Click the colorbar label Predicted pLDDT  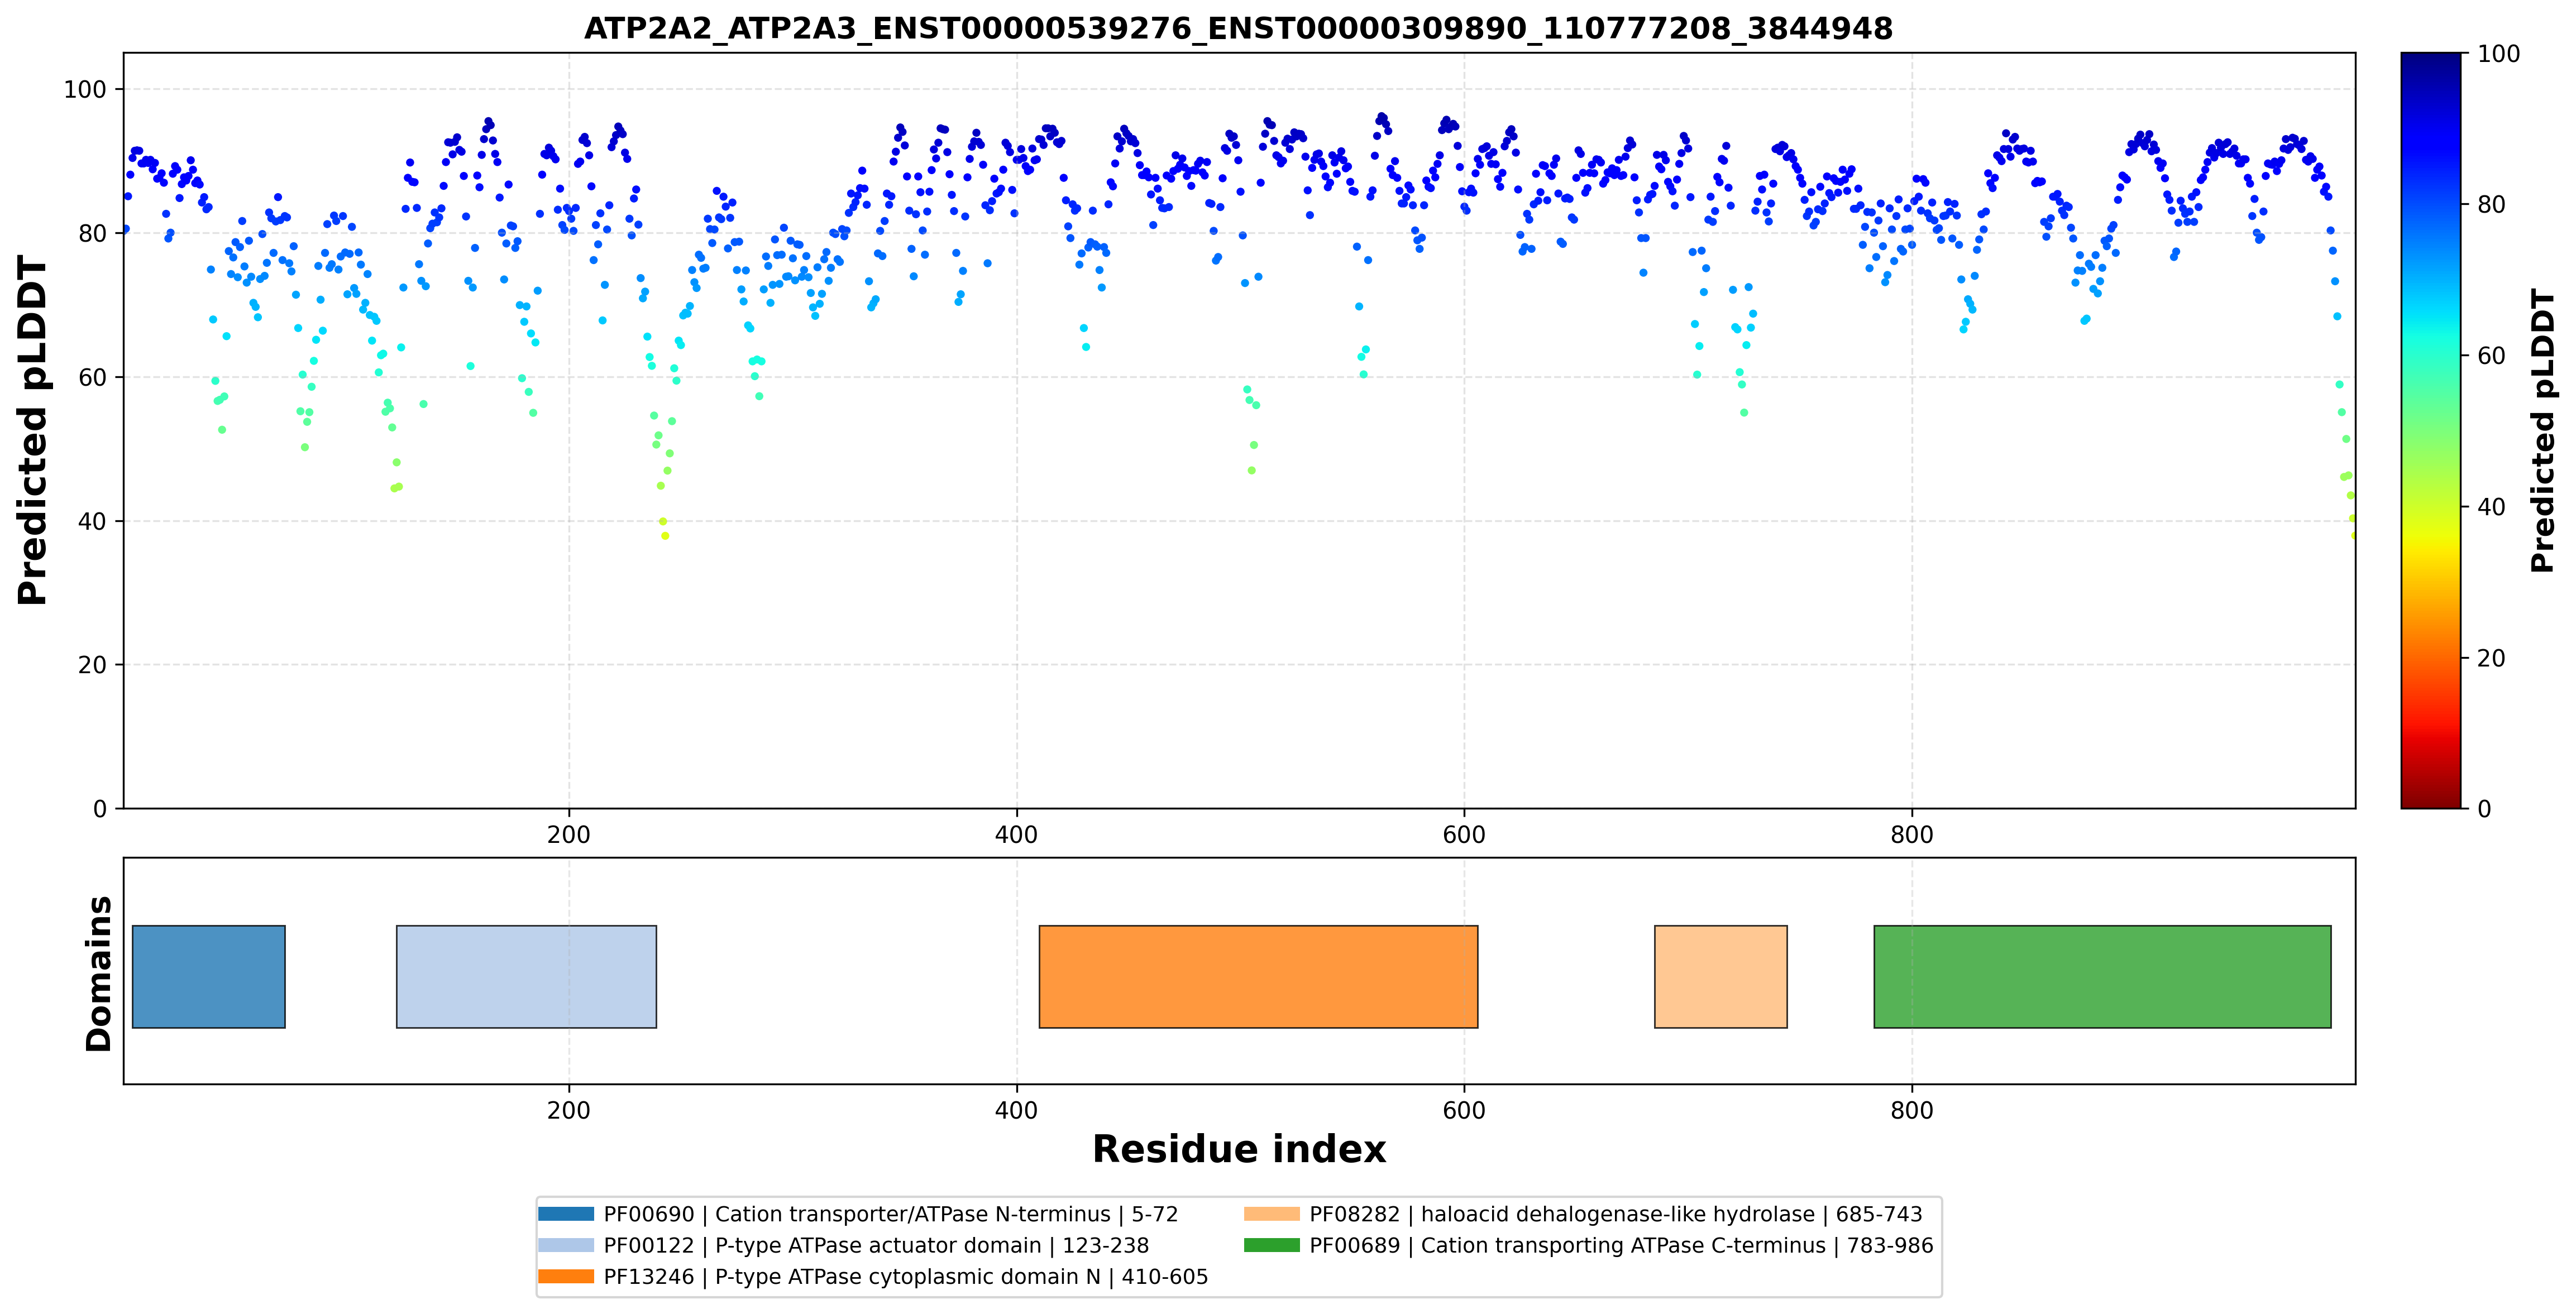(x=2542, y=431)
